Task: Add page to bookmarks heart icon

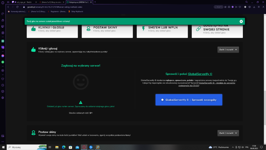Action: (x=240, y=7)
